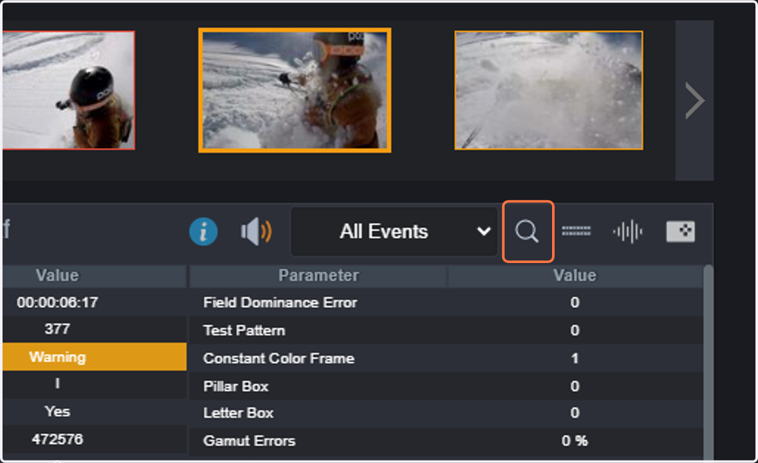Image resolution: width=758 pixels, height=463 pixels.
Task: Select the right snow spray thumbnail
Action: coord(549,90)
